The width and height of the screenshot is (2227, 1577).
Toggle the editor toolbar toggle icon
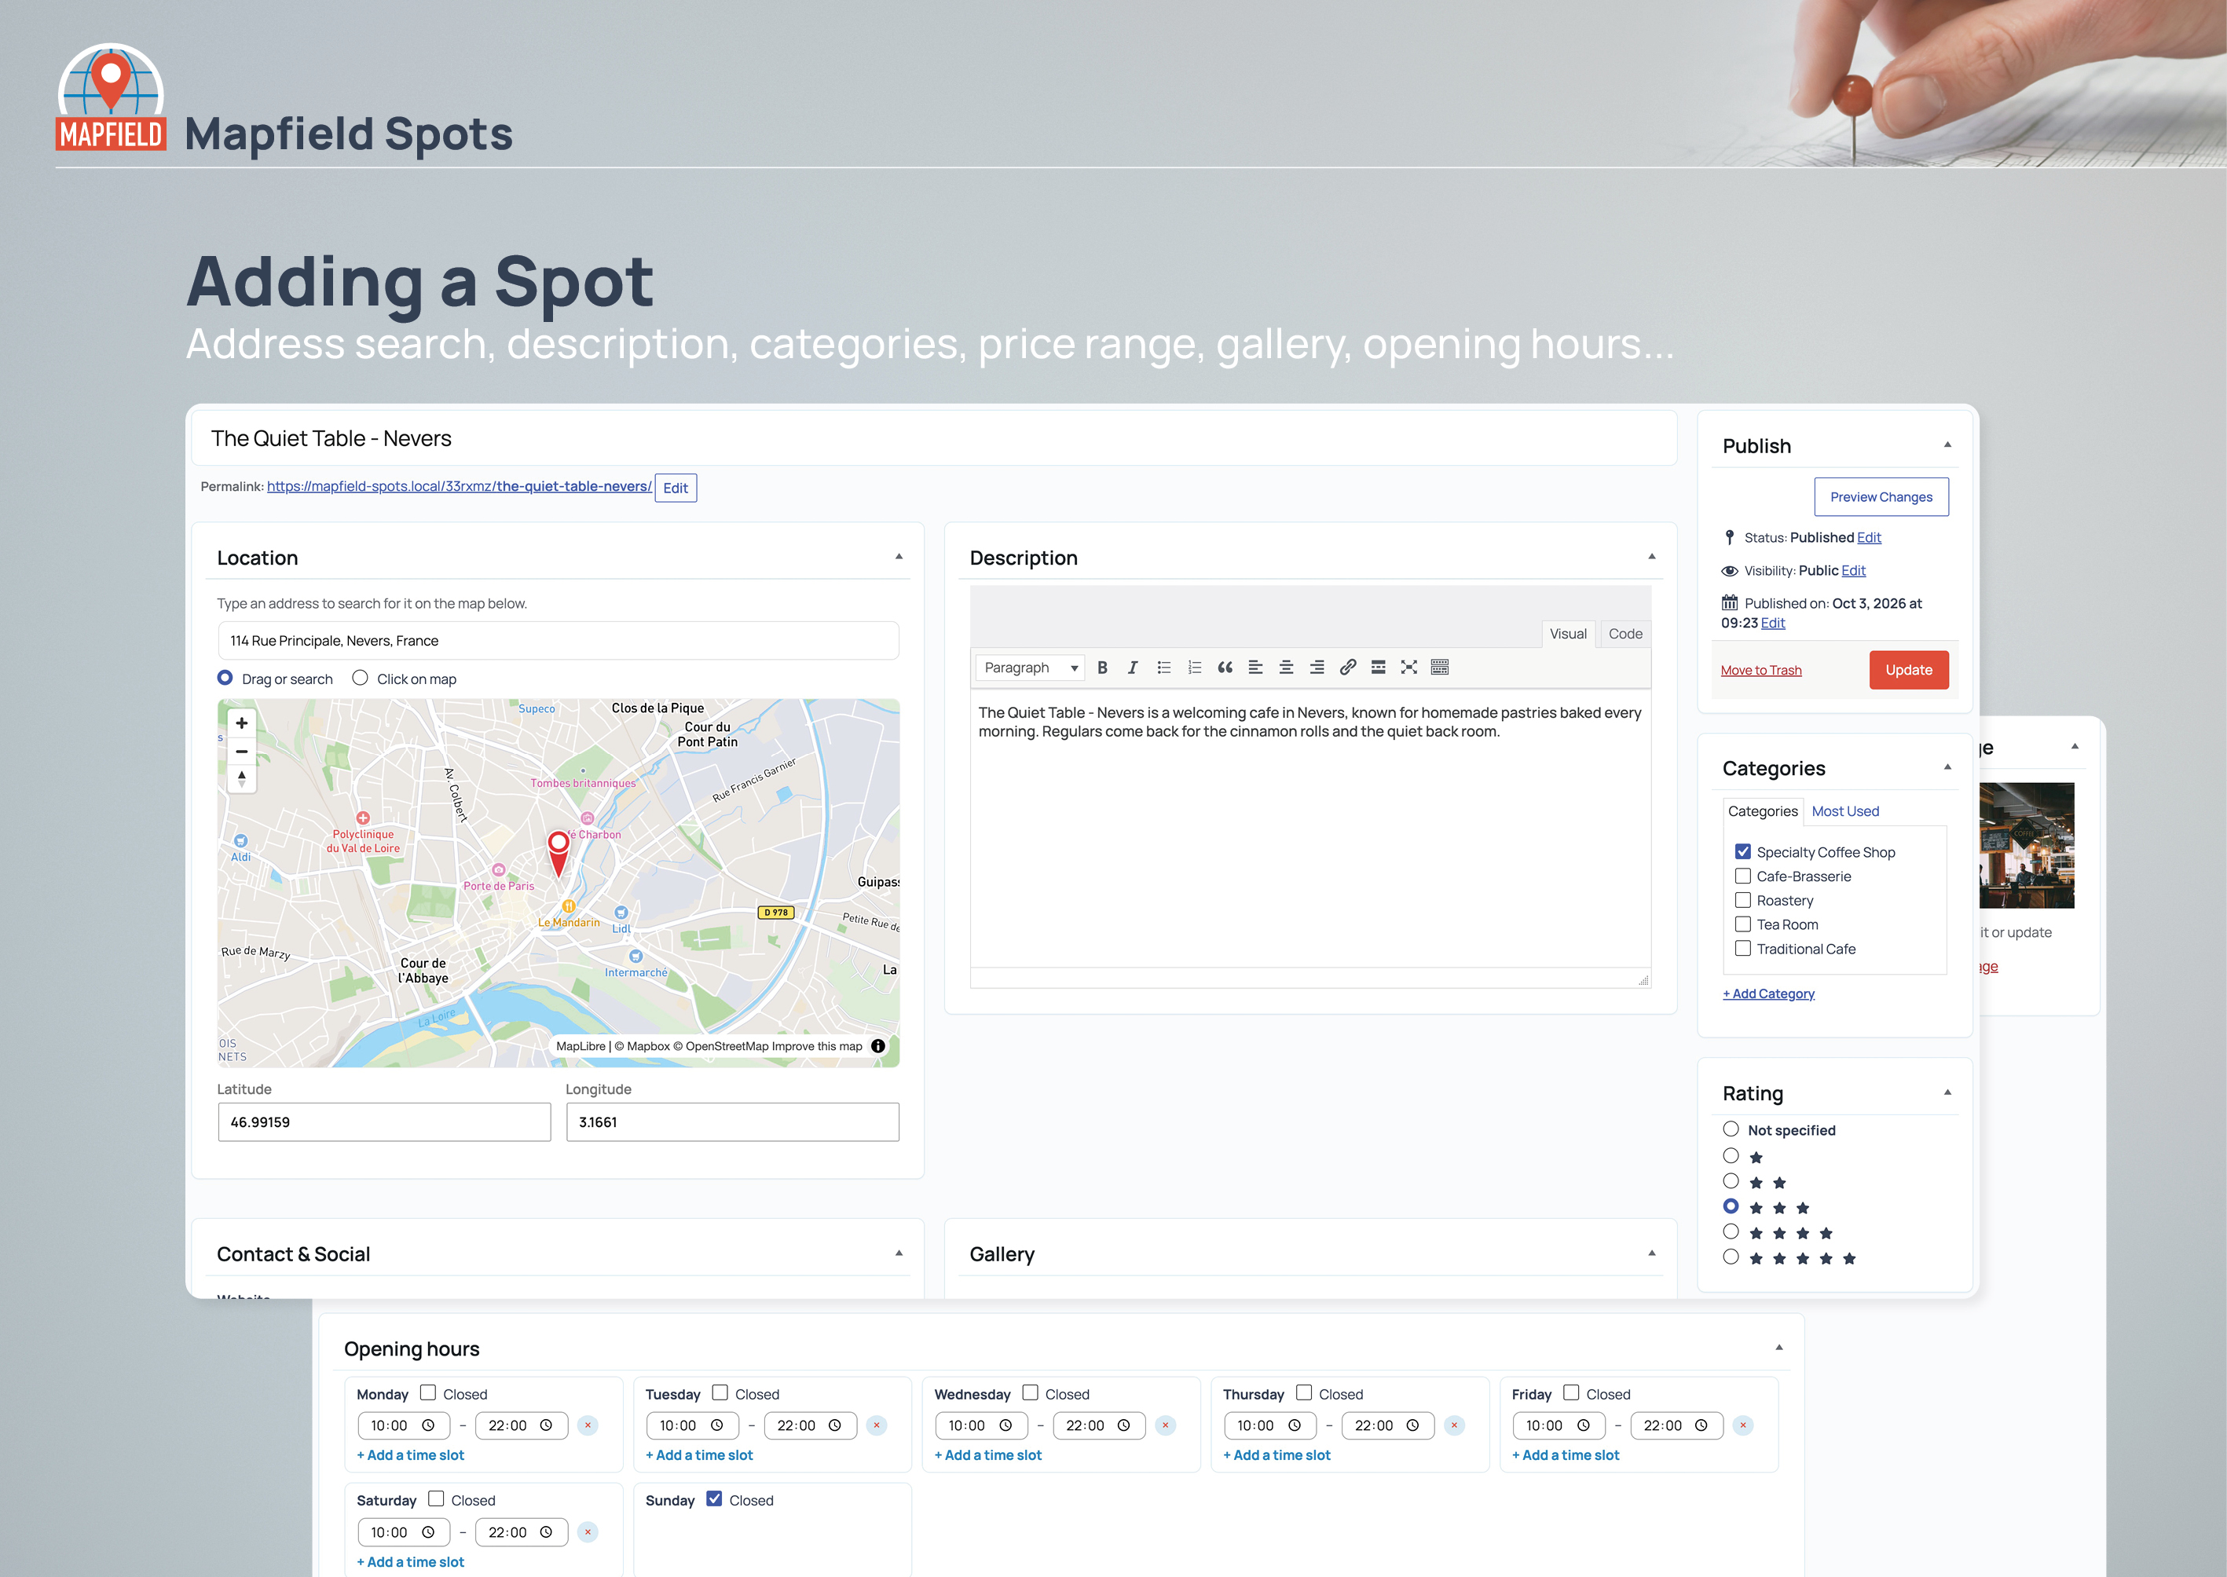click(x=1441, y=667)
